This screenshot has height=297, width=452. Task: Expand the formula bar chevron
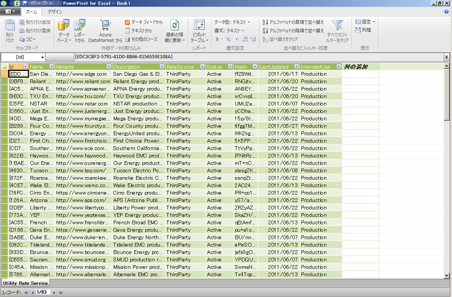pos(446,57)
